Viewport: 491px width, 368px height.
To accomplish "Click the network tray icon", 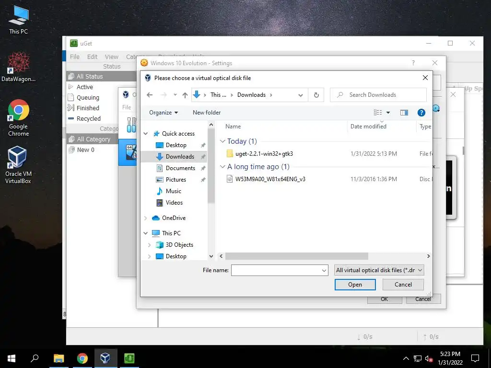I will 418,358.
